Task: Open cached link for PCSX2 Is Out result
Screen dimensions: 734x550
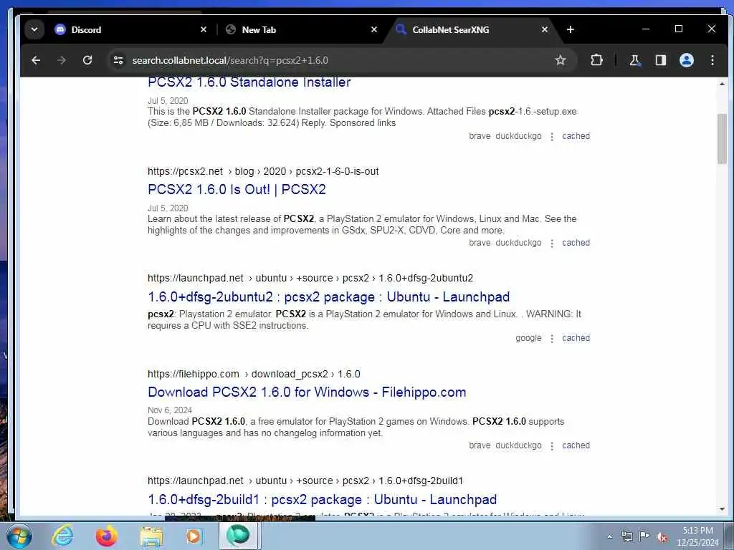Action: click(x=576, y=243)
